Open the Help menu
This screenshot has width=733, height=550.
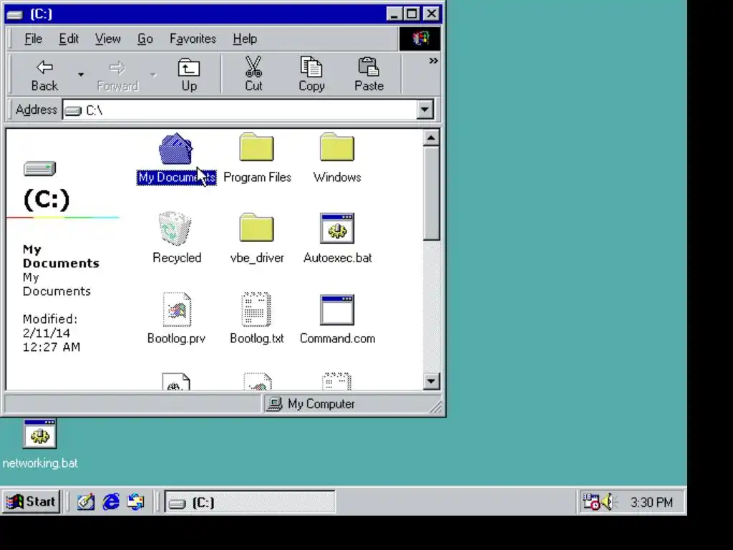(245, 39)
